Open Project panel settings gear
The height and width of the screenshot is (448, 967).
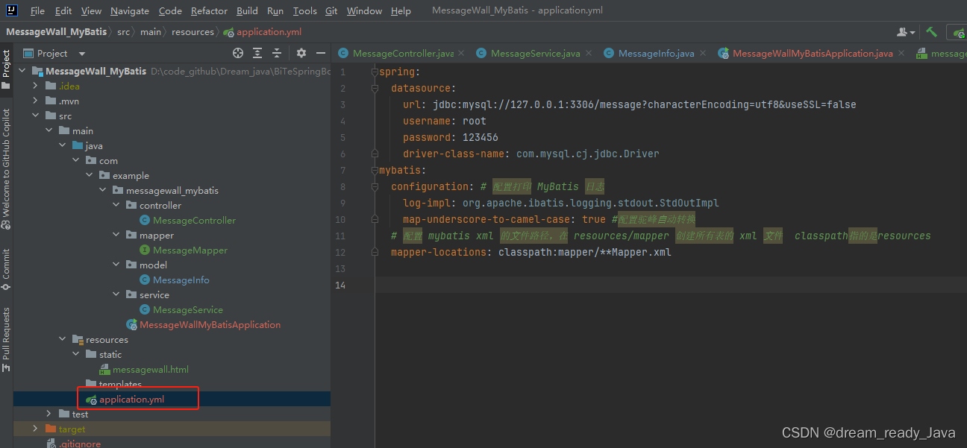point(301,53)
